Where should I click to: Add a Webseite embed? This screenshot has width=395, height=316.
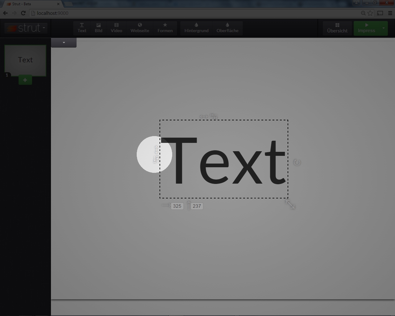click(x=140, y=28)
